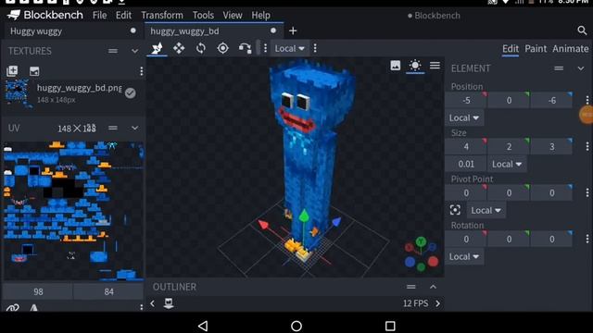Click the Create Texture icon
The width and height of the screenshot is (593, 333).
pos(34,71)
